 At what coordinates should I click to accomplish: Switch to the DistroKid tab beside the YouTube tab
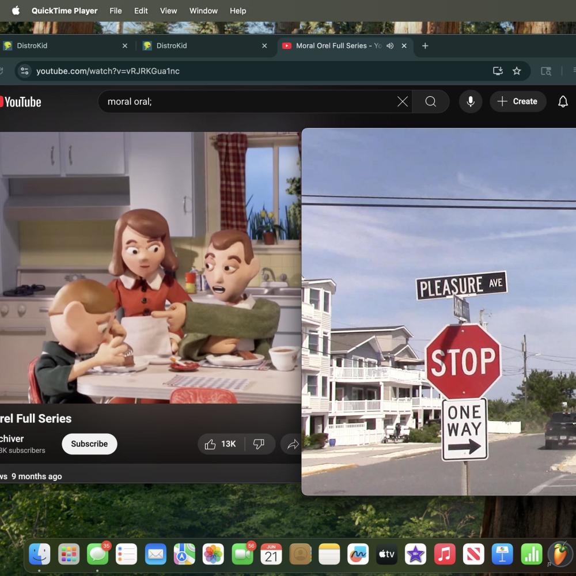tap(204, 46)
